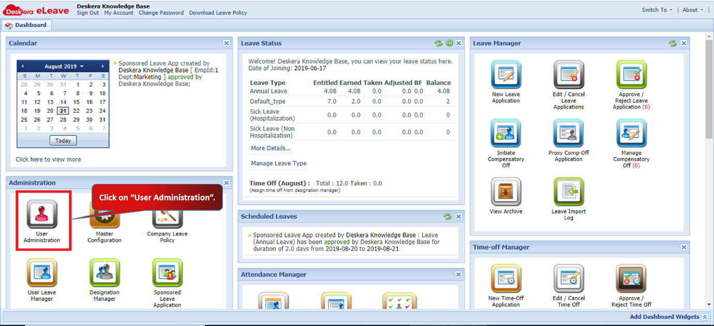The height and width of the screenshot is (326, 714).
Task: Click Default_type leave row label
Action: 268,101
